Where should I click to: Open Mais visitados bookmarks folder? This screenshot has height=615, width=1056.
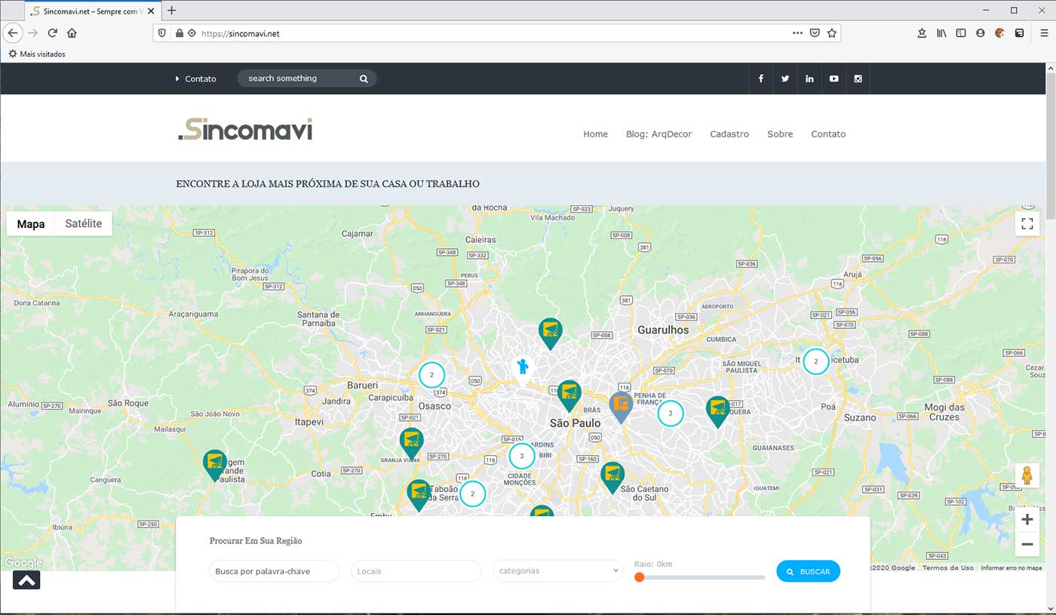click(x=37, y=54)
